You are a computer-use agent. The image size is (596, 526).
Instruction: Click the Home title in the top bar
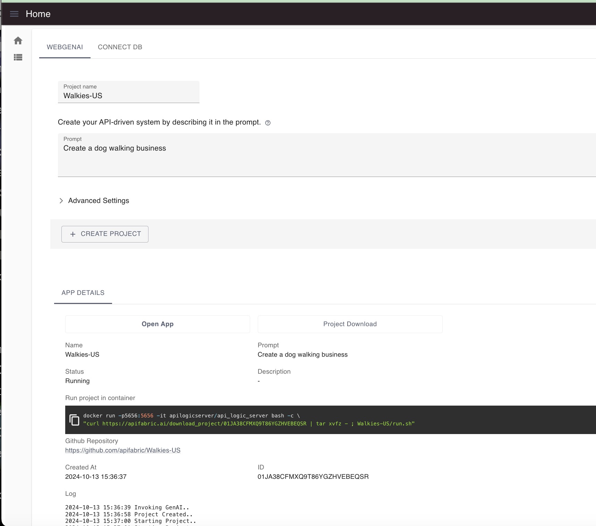pos(38,14)
